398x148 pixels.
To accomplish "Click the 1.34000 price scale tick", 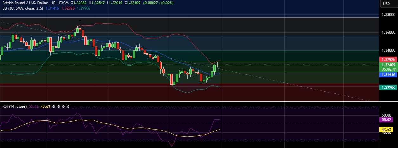I will [x=388, y=50].
